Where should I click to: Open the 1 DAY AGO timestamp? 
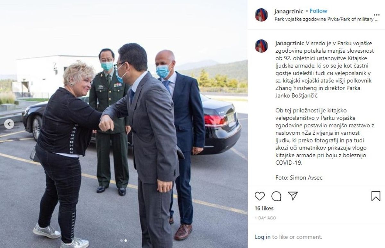pyautogui.click(x=265, y=218)
